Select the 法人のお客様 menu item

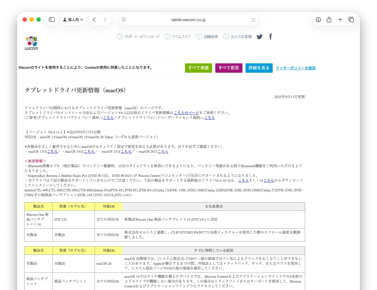[x=240, y=37]
